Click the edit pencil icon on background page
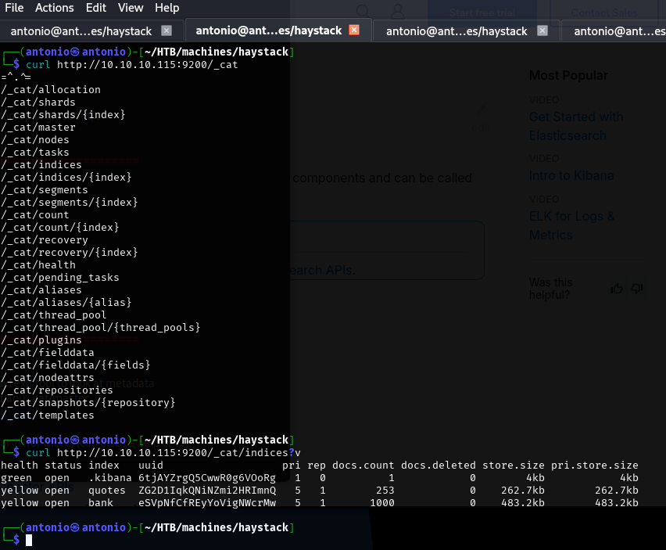The image size is (666, 550). click(x=481, y=110)
